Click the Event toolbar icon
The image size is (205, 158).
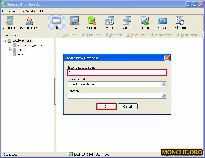[x=109, y=23]
